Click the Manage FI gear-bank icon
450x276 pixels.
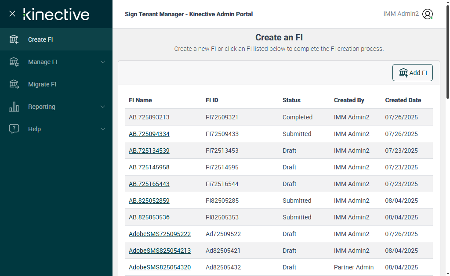tap(14, 62)
